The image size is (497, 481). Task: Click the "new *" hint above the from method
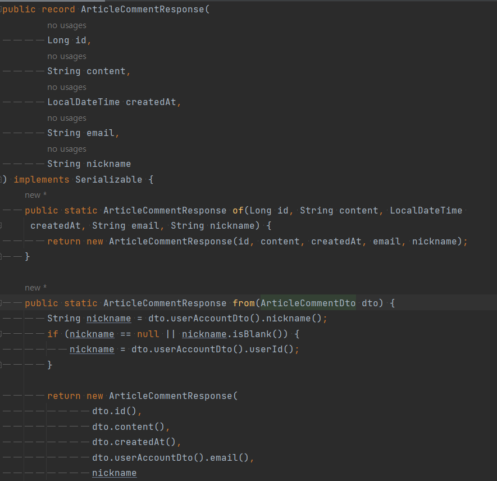coord(35,288)
